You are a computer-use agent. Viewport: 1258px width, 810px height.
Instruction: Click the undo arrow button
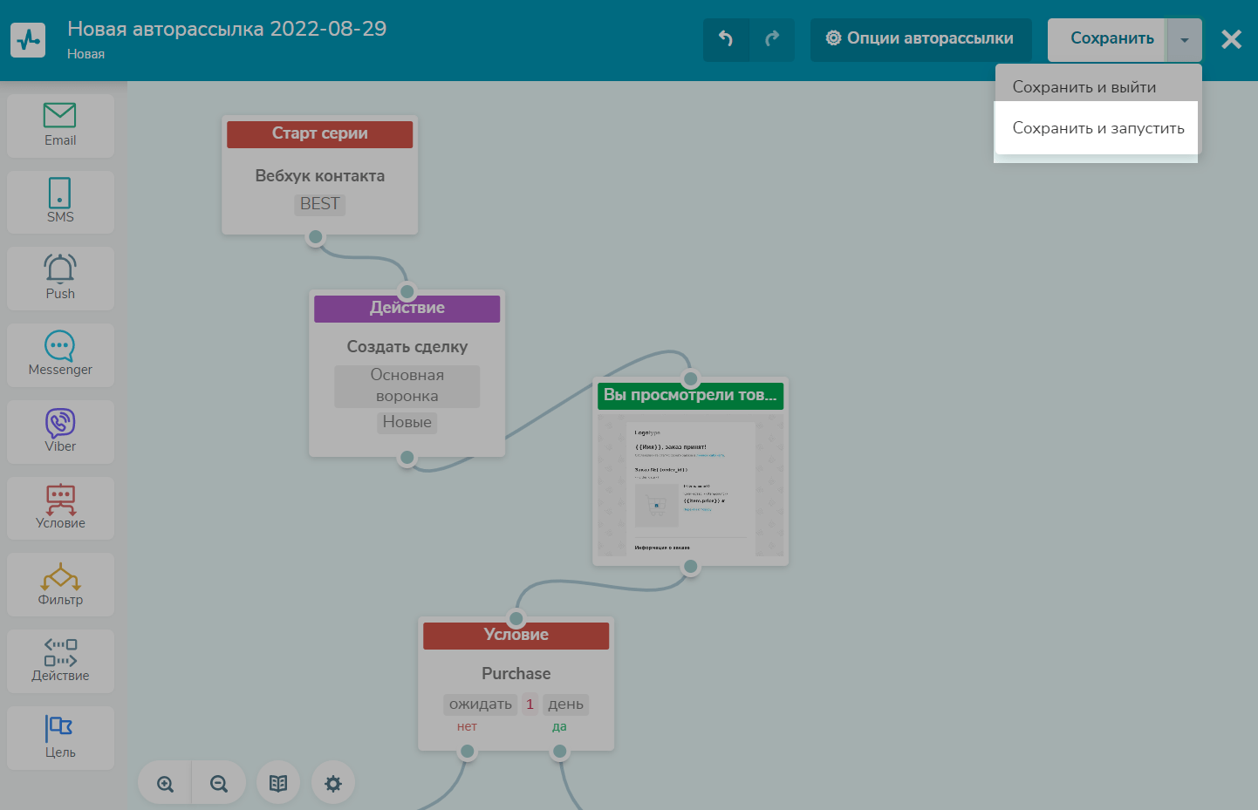click(x=726, y=39)
